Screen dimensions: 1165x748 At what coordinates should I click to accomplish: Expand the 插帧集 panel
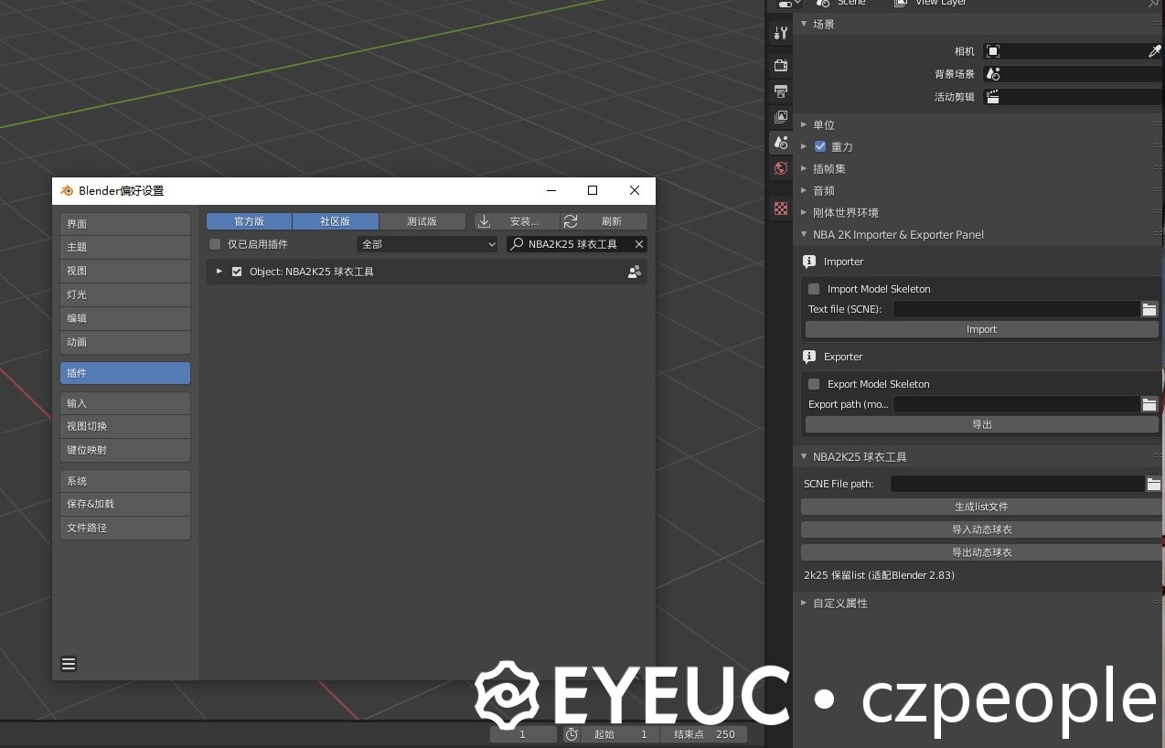[x=804, y=168]
